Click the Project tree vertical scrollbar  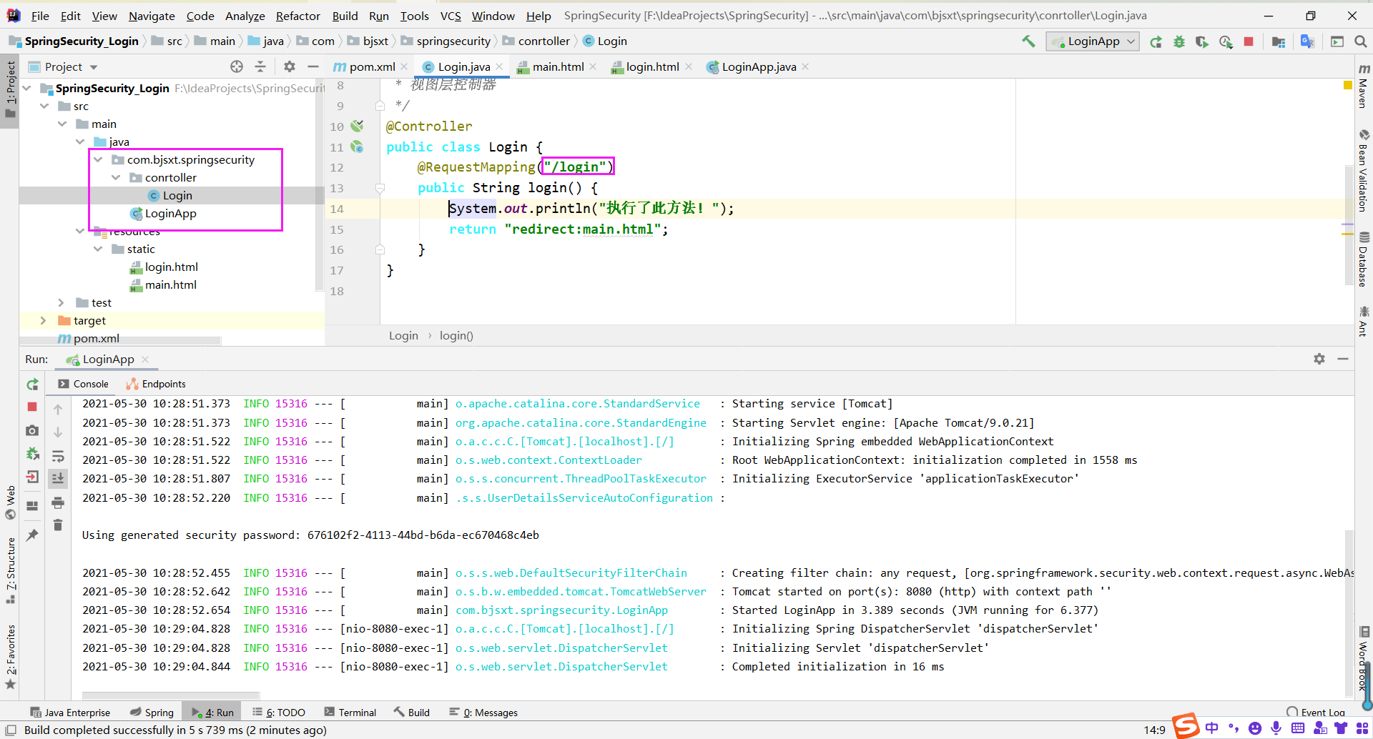click(320, 186)
